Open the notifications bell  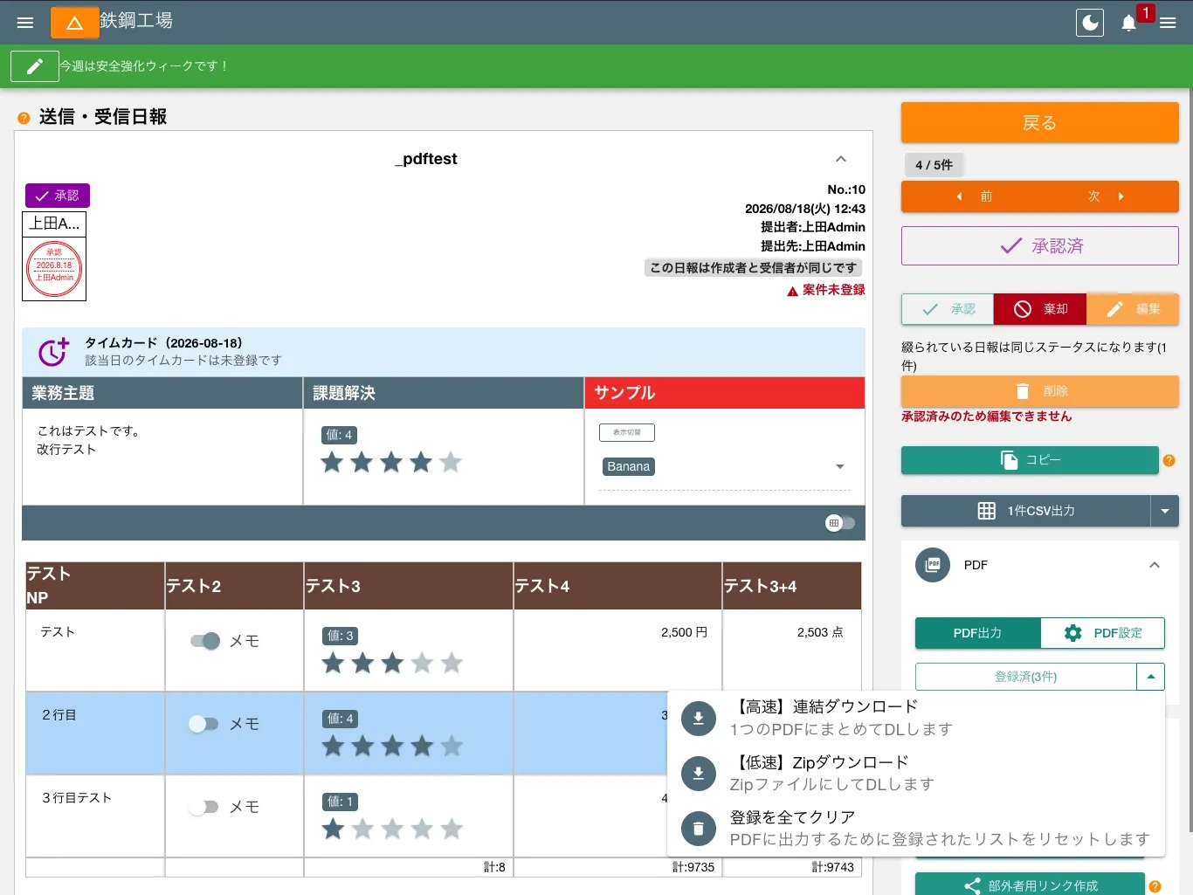(1128, 23)
